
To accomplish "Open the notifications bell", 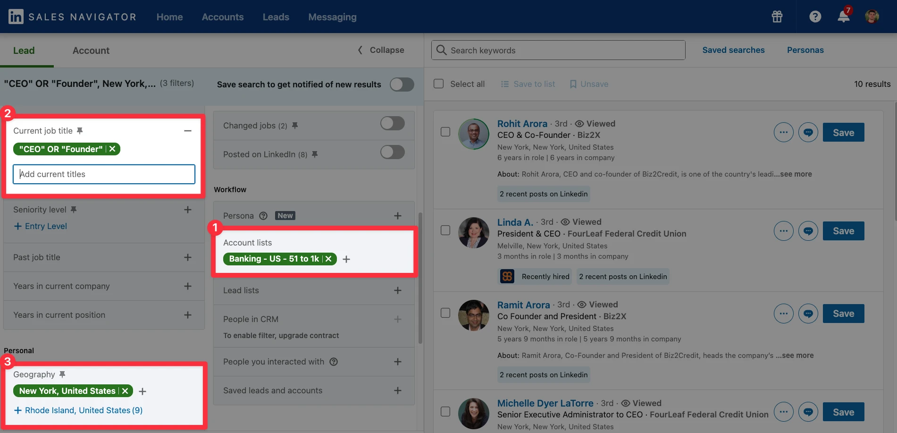I will [x=843, y=16].
